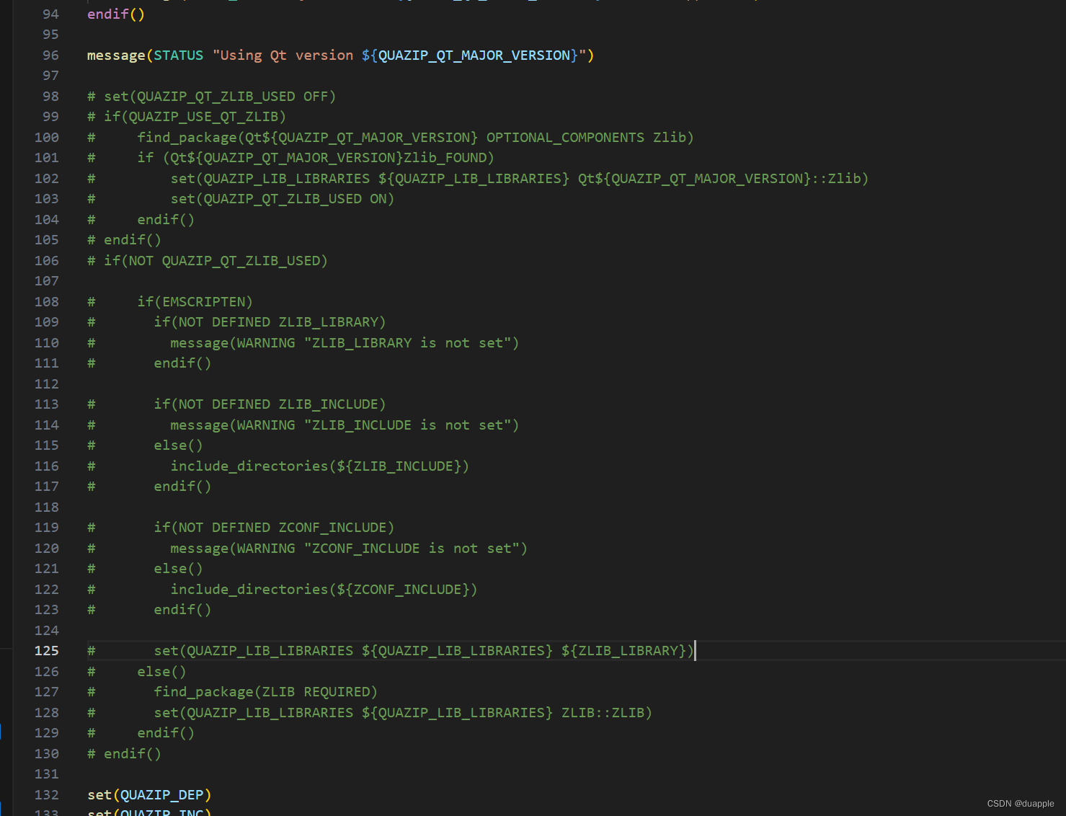Image resolution: width=1066 pixels, height=816 pixels.
Task: Click 'if(NOT DEFINED ZCONF_INCLUDE)' on line 119
Action: (x=274, y=528)
